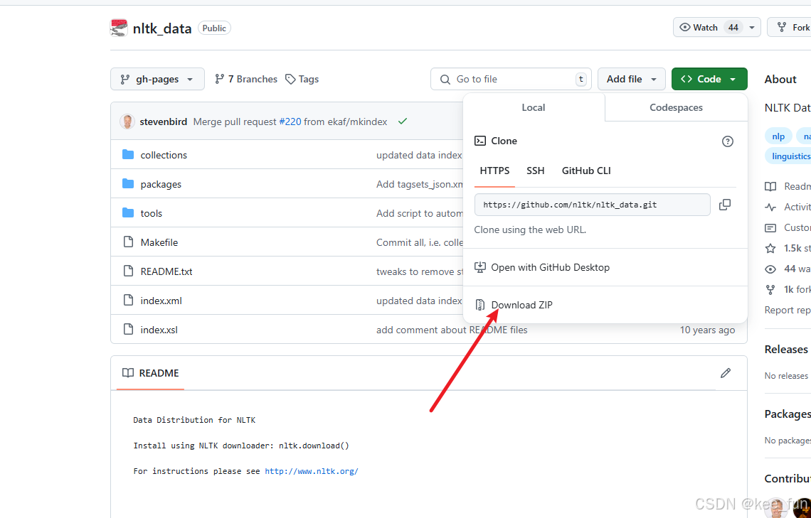This screenshot has width=811, height=518.
Task: Click the Download ZIP archive icon
Action: click(480, 305)
